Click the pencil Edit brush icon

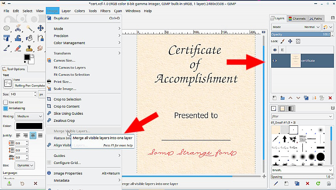276,183
